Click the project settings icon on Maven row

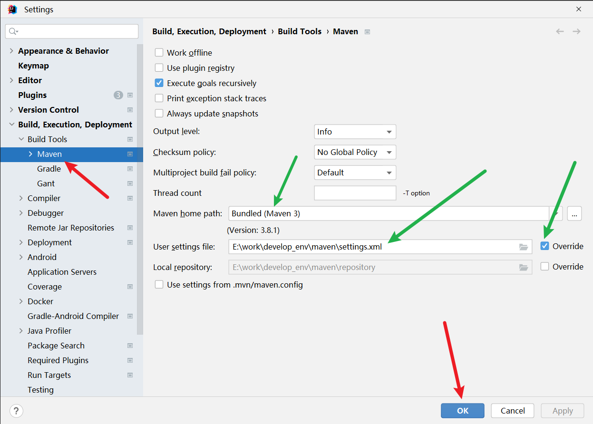pos(130,154)
